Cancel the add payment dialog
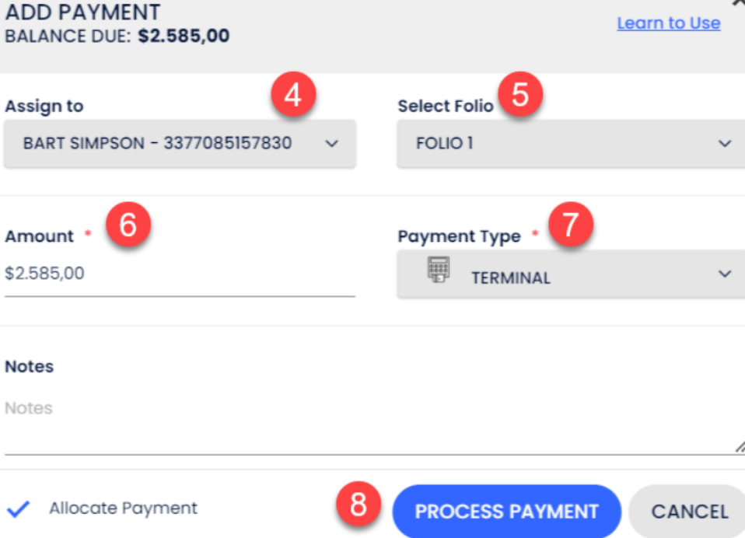 click(x=689, y=512)
